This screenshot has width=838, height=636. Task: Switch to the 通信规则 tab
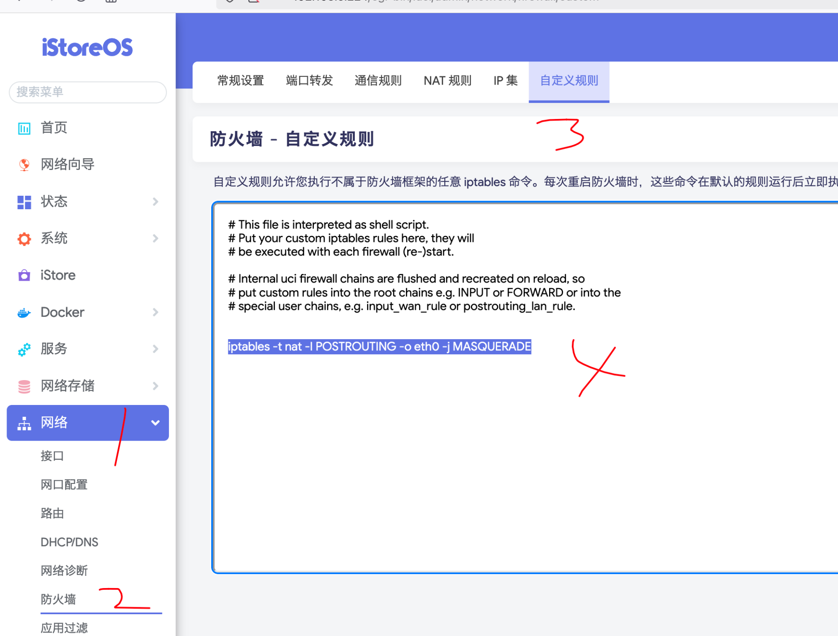coord(378,81)
